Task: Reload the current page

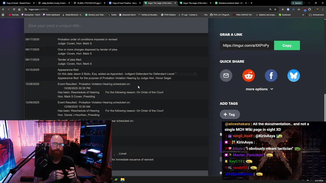Action: [14, 9]
